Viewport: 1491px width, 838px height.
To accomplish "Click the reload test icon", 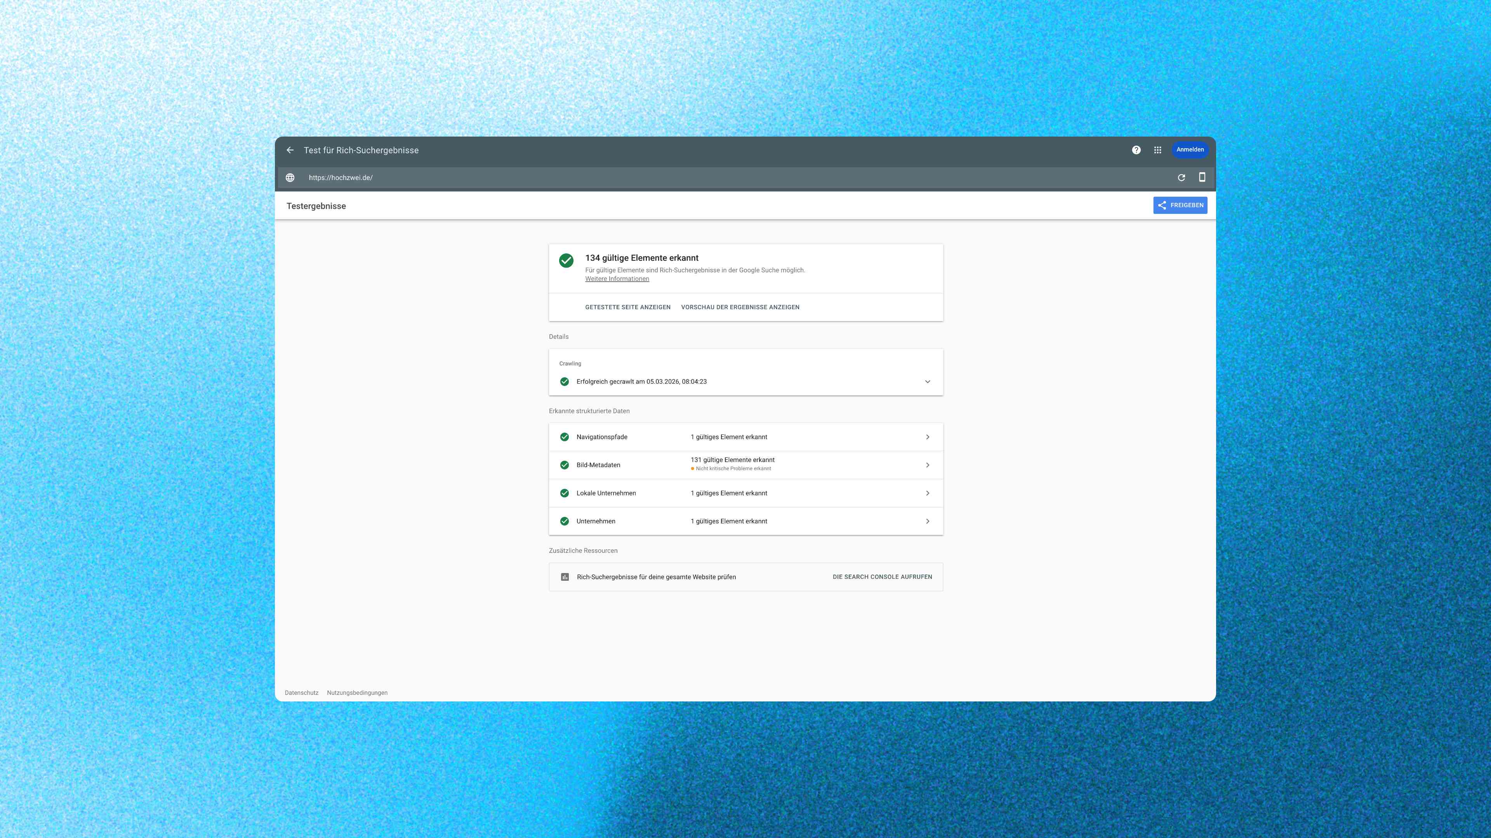I will (1181, 178).
